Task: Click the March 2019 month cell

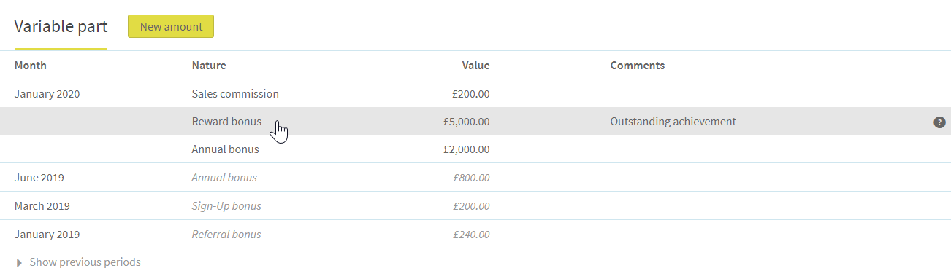Action: pos(42,206)
